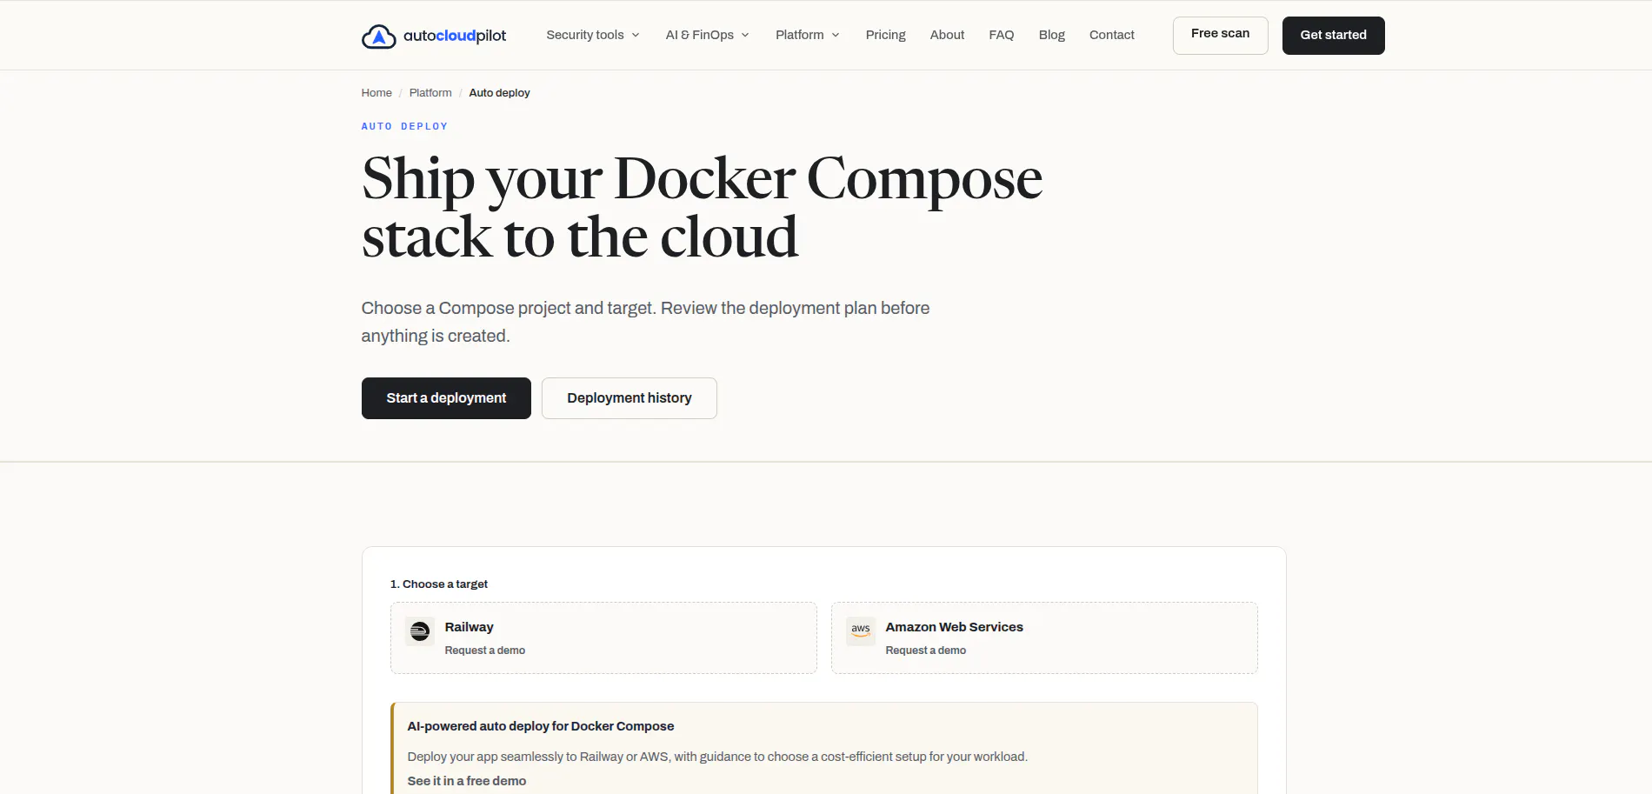The image size is (1652, 794).
Task: Click the 'Ship your Docker Compose' headline
Action: point(702,178)
